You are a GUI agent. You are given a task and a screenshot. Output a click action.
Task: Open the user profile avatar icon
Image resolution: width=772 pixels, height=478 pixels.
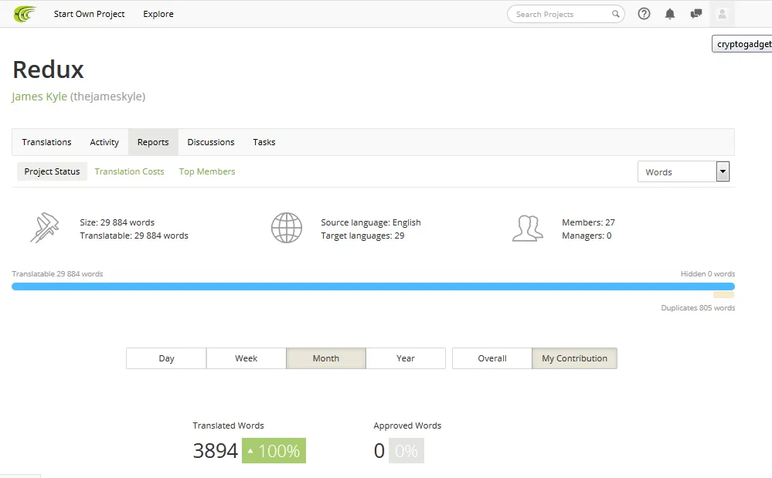(x=723, y=14)
